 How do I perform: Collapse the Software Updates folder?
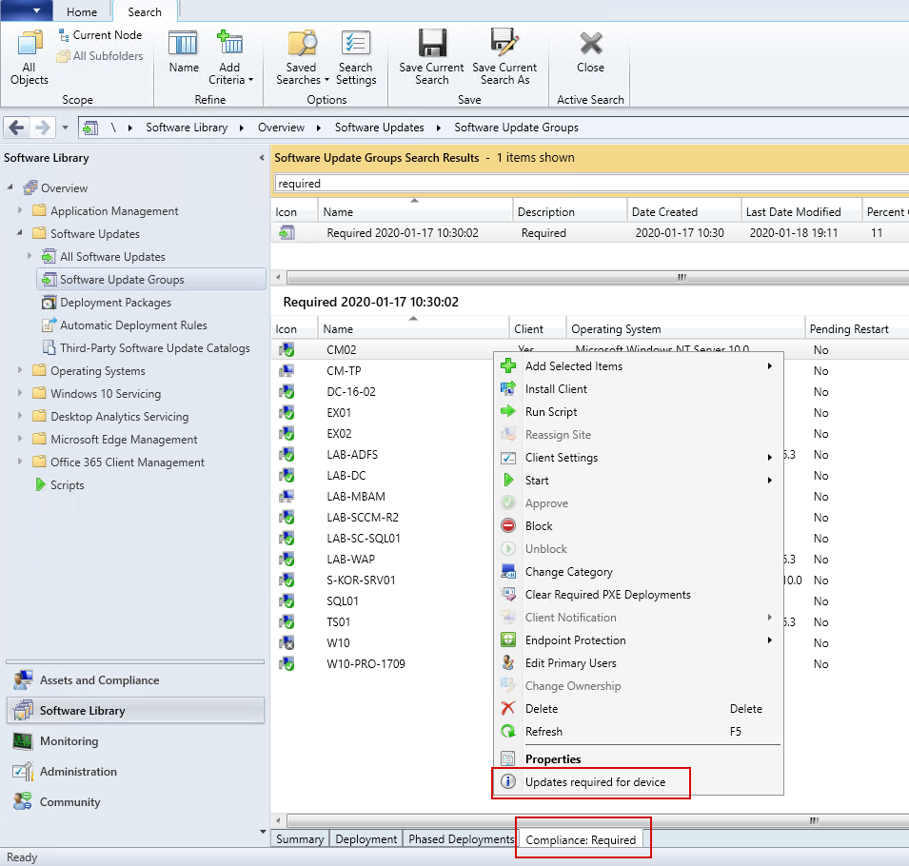coord(20,233)
